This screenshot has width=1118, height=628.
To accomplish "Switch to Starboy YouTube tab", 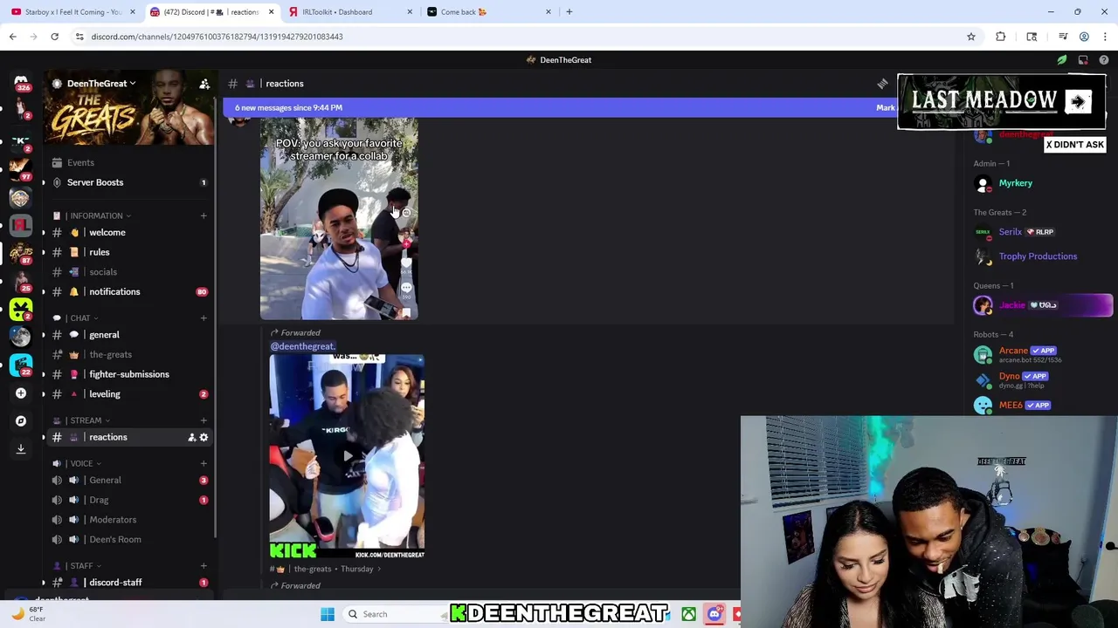I will pos(72,12).
